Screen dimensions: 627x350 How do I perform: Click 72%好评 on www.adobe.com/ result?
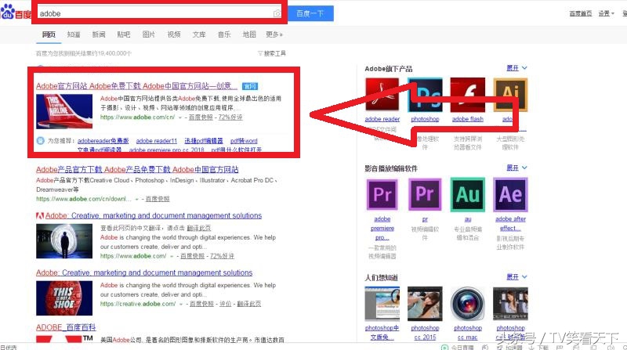click(223, 256)
